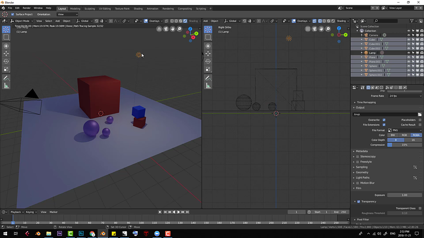Switch to the Animation workspace tab

(152, 8)
